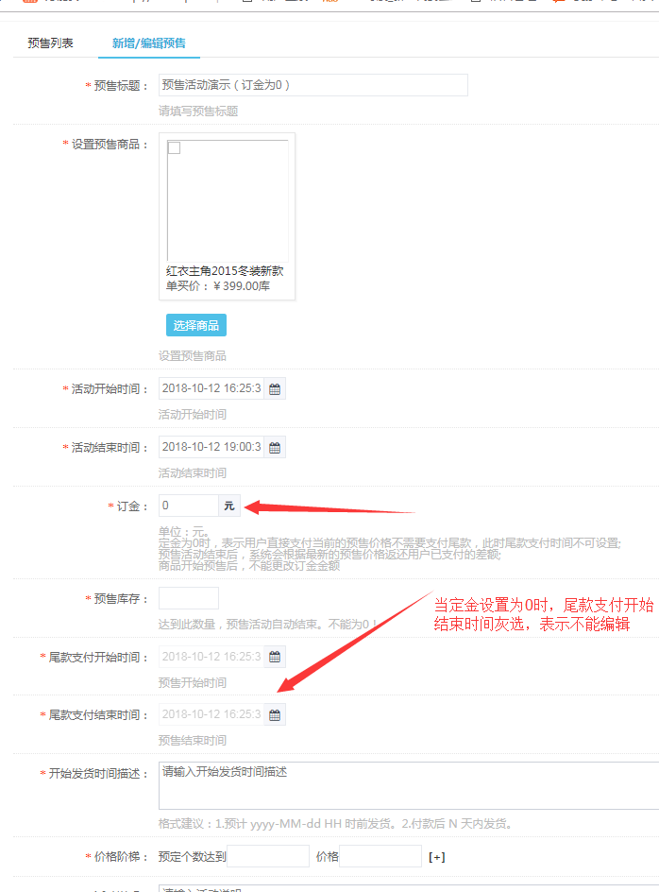Click the 价格 input in 价格阶梯
This screenshot has height=892, width=659.
click(x=380, y=856)
